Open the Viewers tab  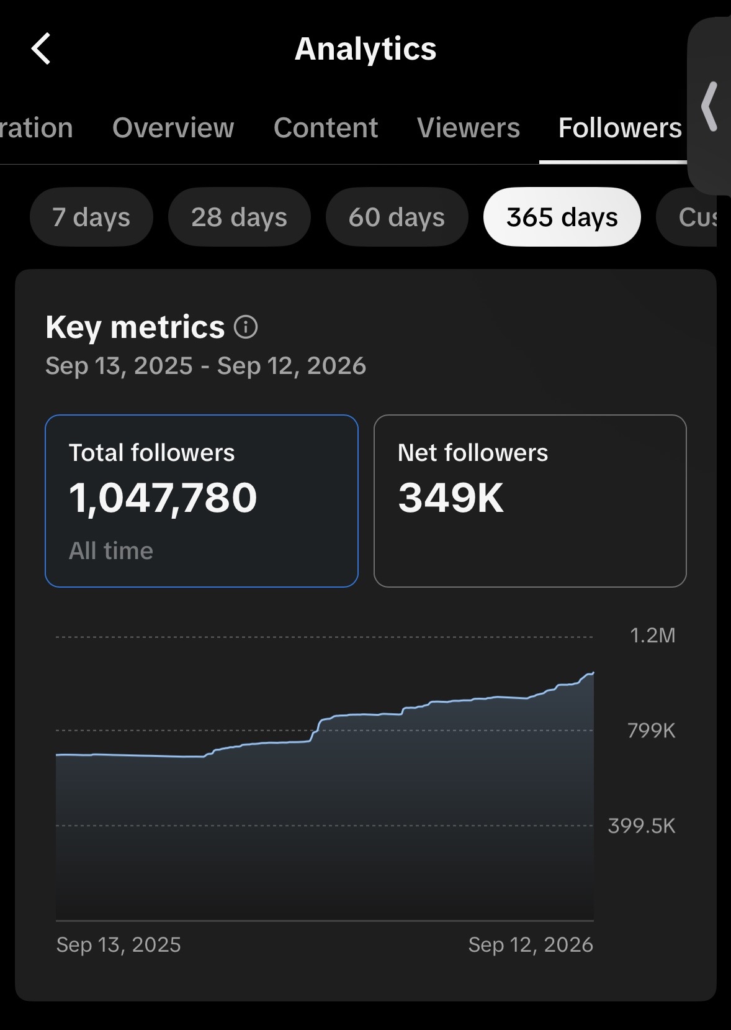[469, 128]
